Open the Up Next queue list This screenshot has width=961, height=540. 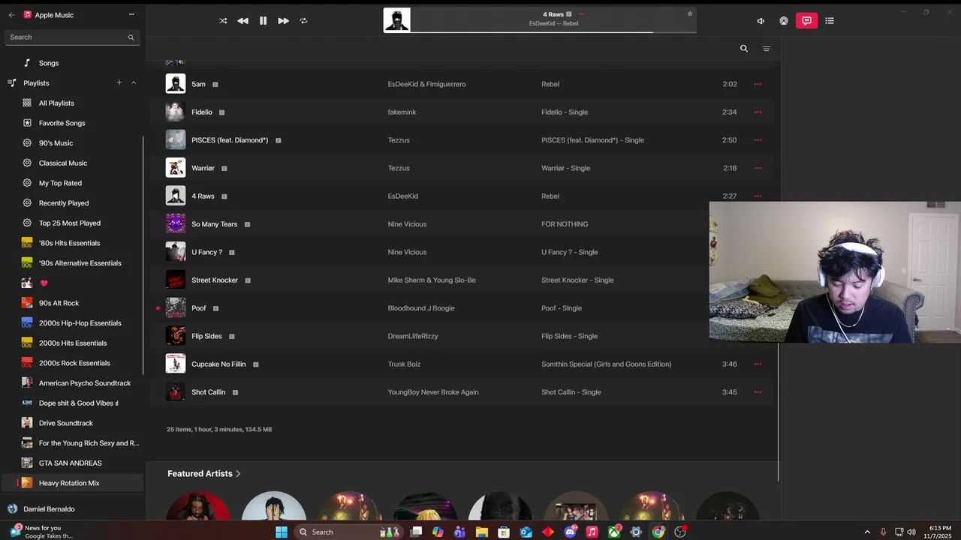[830, 21]
